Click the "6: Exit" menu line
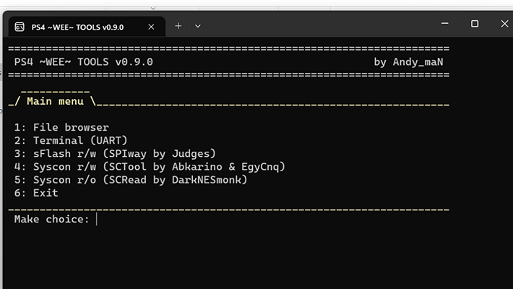This screenshot has height=289, width=513. click(36, 193)
